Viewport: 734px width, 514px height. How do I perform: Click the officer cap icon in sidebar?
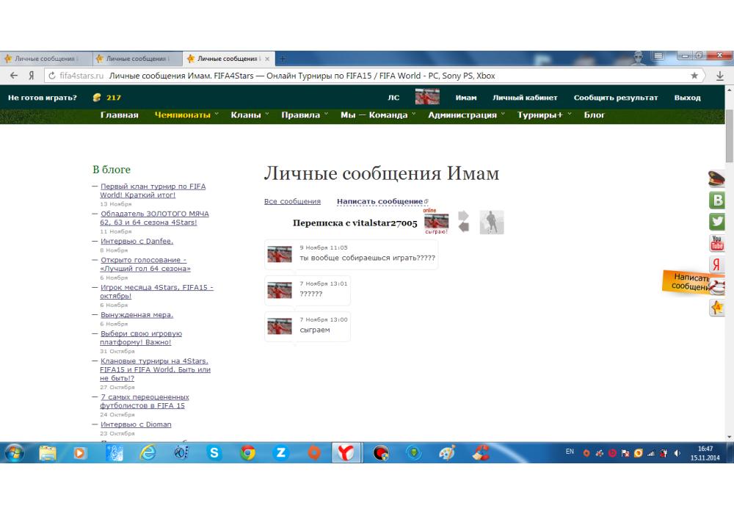[x=717, y=178]
